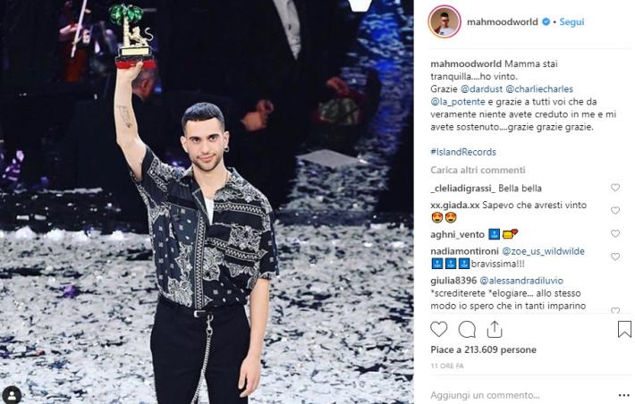The image size is (635, 404).
Task: Like nadiamontironi comment heart
Action: [615, 257]
